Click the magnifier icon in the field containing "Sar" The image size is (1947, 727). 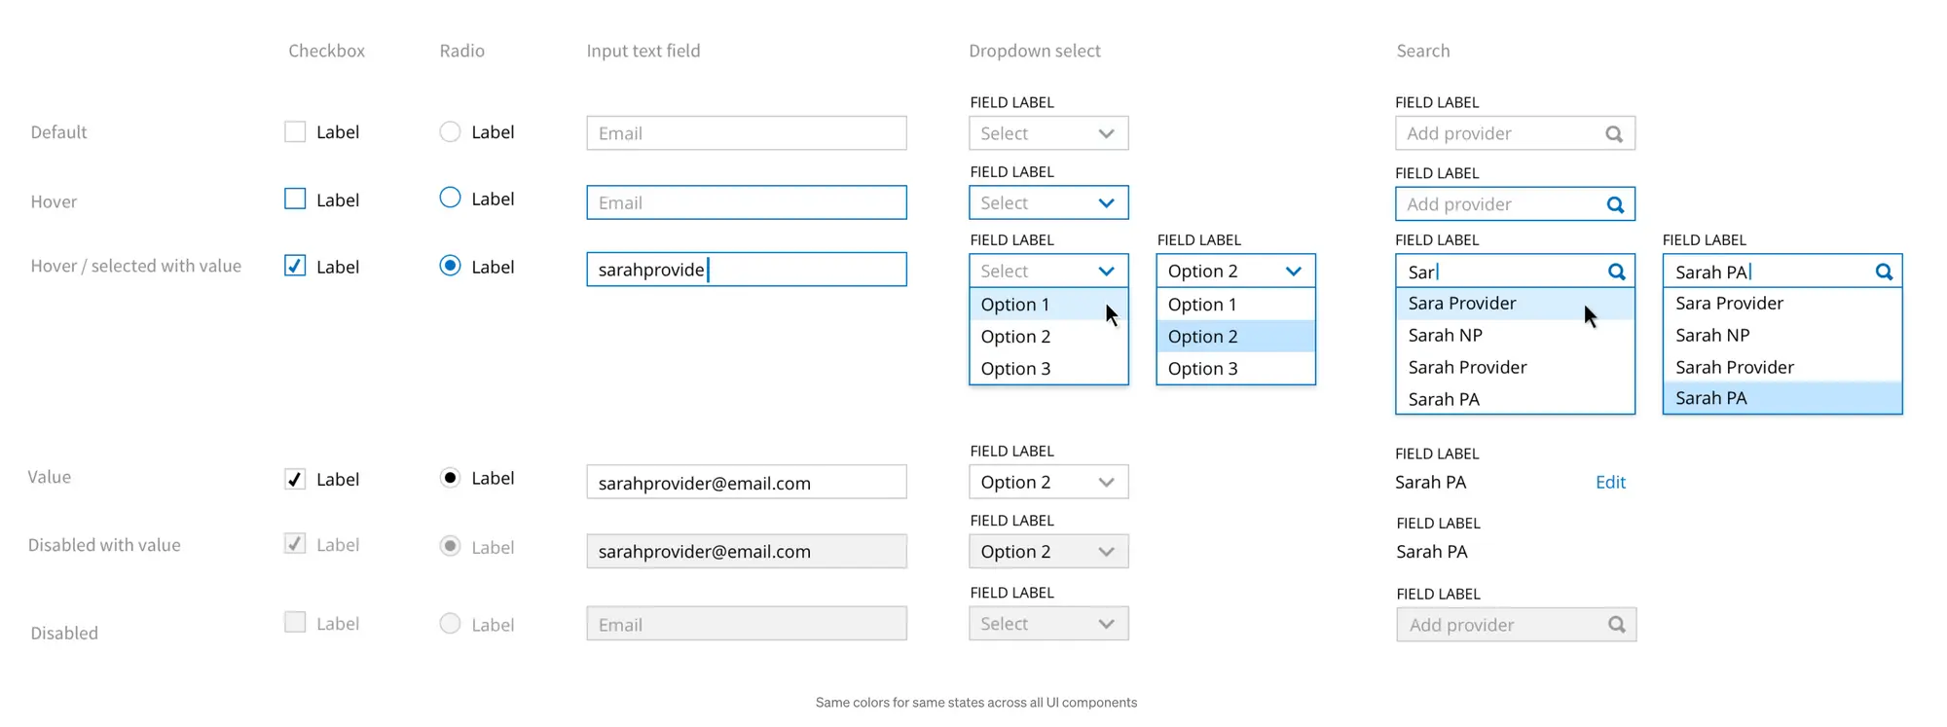coord(1616,272)
